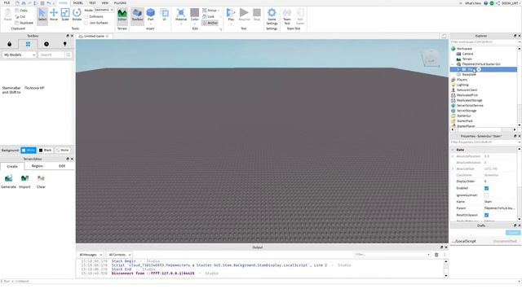Choose the Scale tool
The image size is (522, 293).
click(x=65, y=15)
